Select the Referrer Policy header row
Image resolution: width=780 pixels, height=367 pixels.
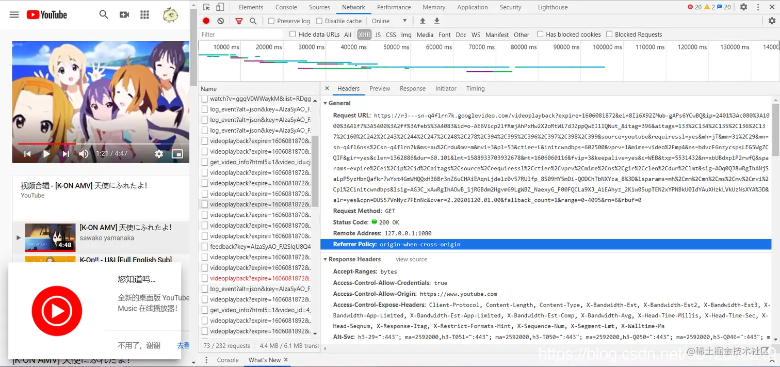pos(546,244)
